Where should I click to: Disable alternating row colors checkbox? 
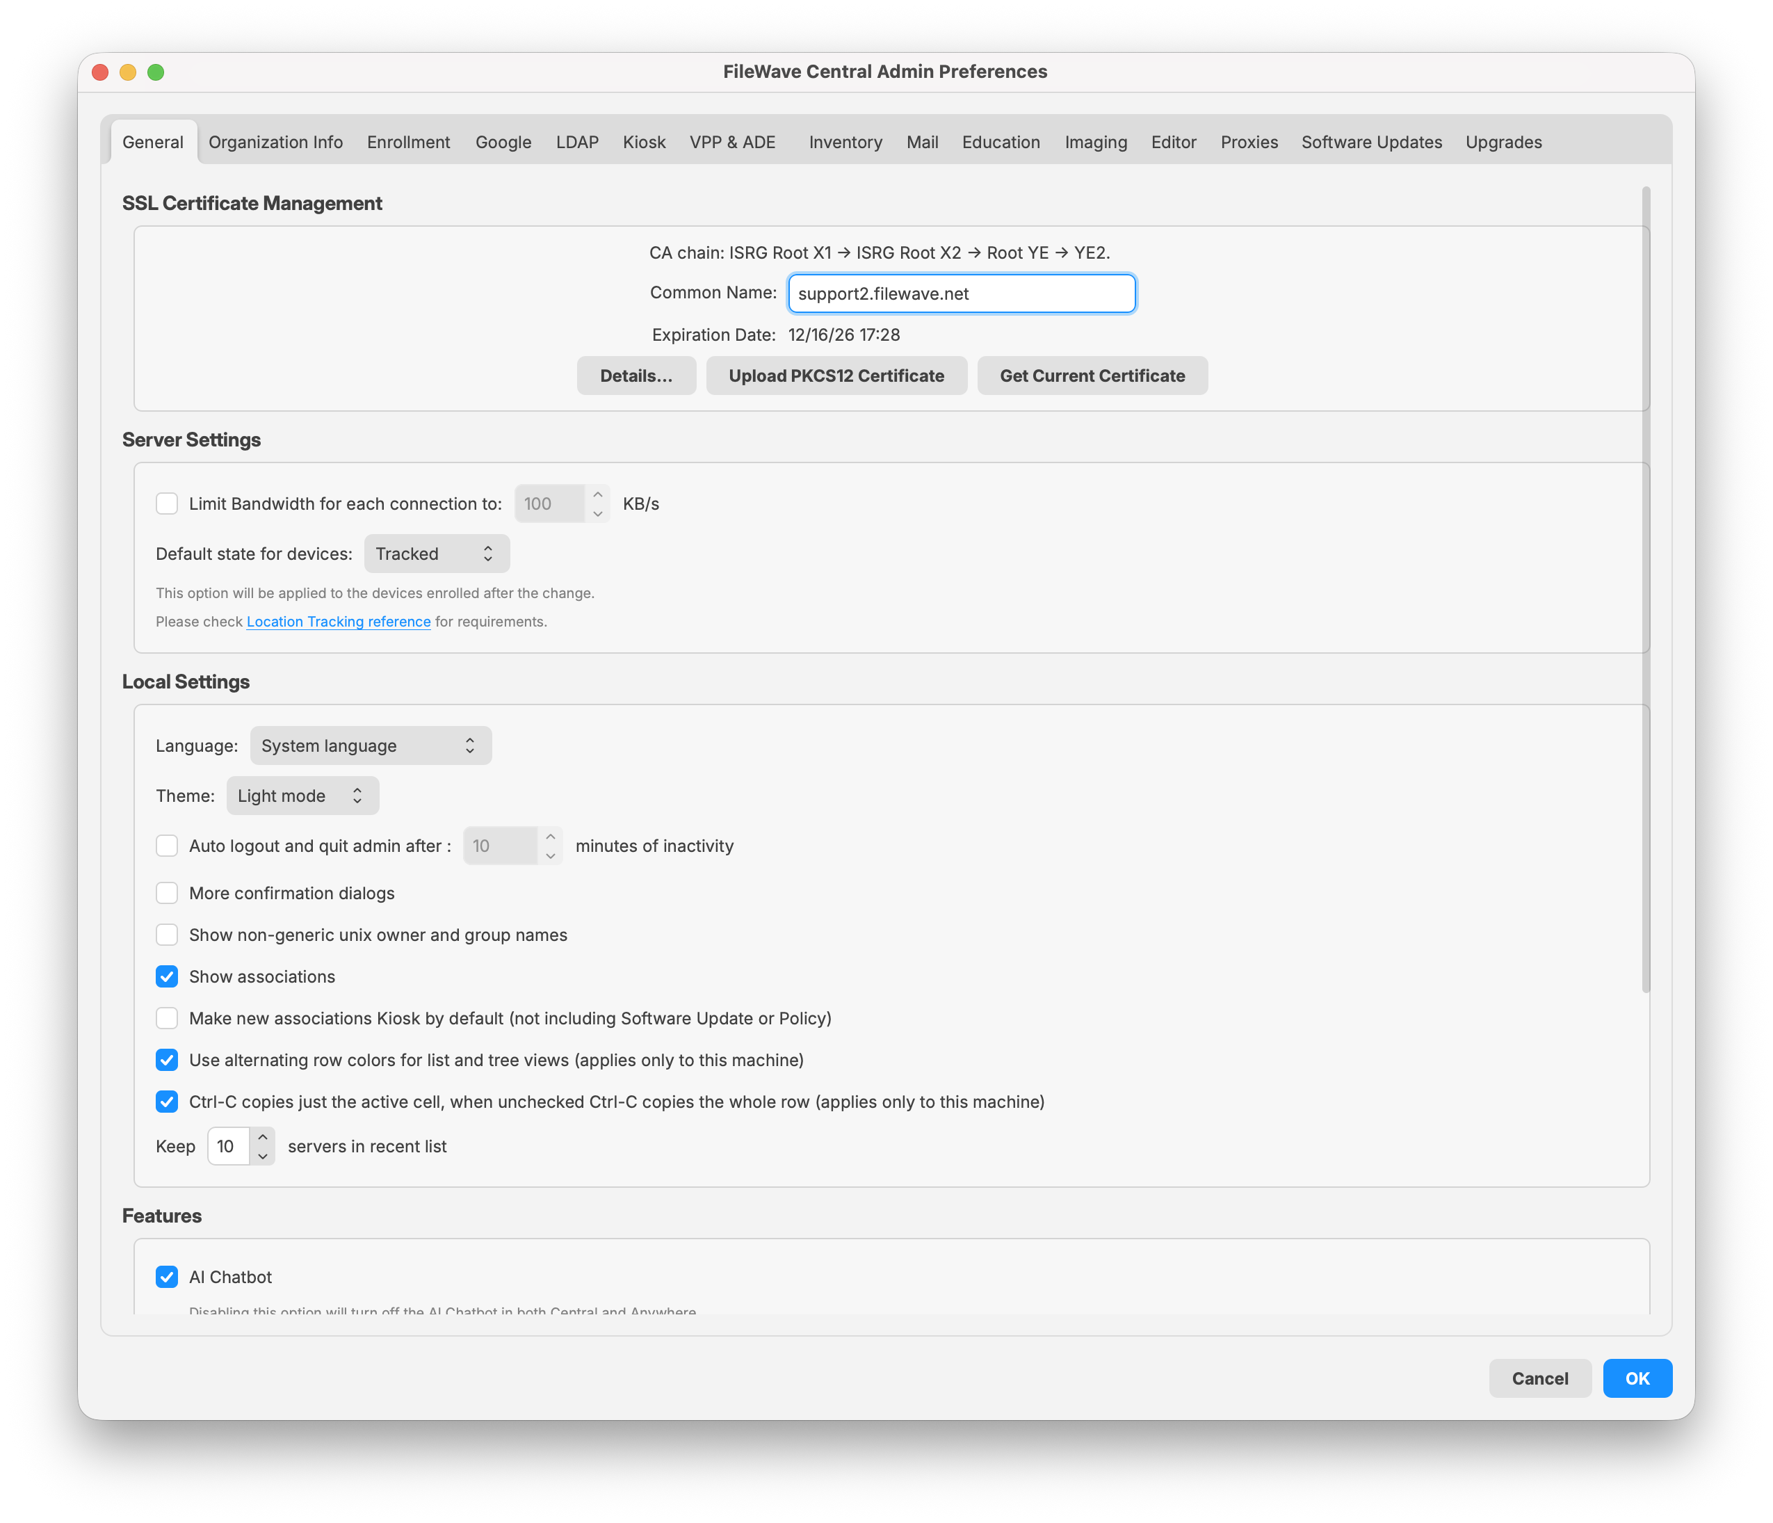tap(167, 1060)
